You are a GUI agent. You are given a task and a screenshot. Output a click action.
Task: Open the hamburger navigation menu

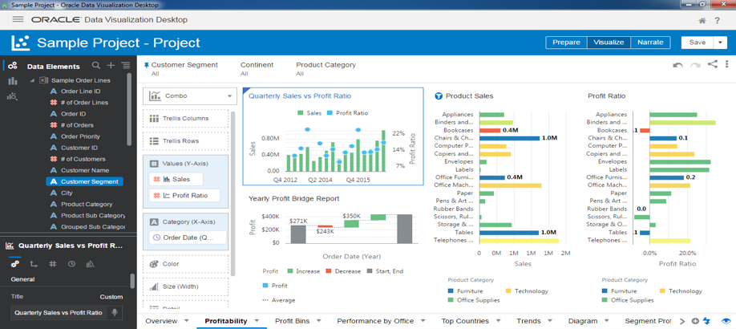(x=18, y=19)
